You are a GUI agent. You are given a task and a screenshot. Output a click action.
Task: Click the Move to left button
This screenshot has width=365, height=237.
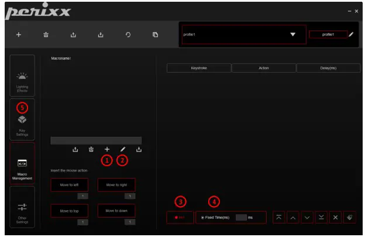[70, 185]
